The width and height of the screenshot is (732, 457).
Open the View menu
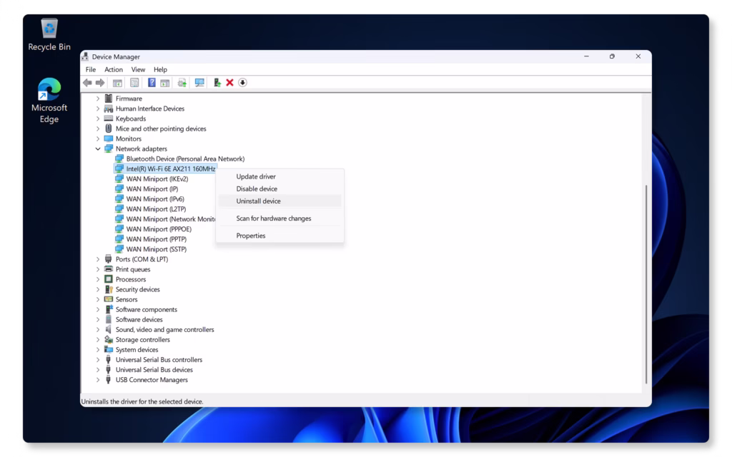[138, 69]
